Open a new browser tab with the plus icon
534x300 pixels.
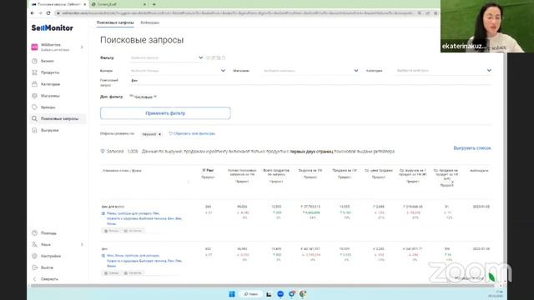tap(154, 4)
